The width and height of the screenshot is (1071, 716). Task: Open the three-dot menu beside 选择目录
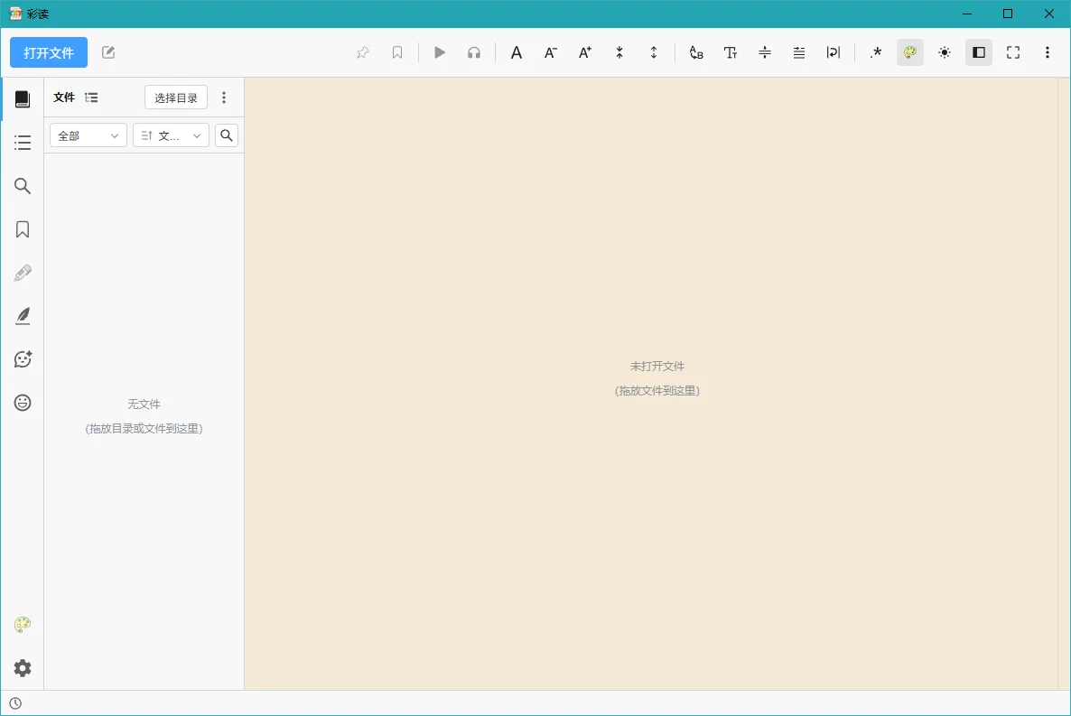[x=224, y=98]
